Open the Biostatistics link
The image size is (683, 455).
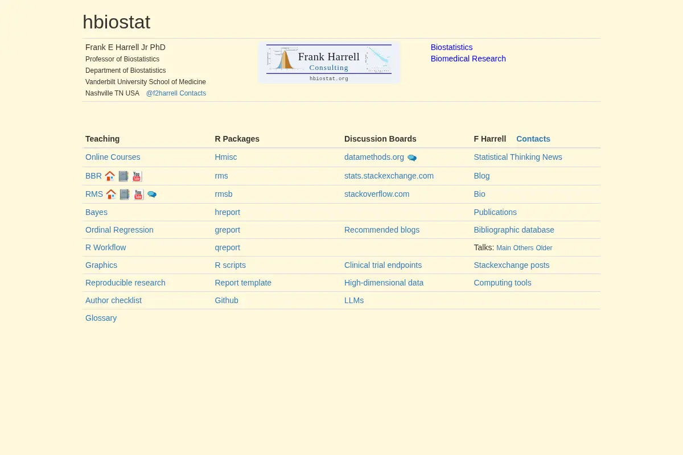tap(451, 47)
